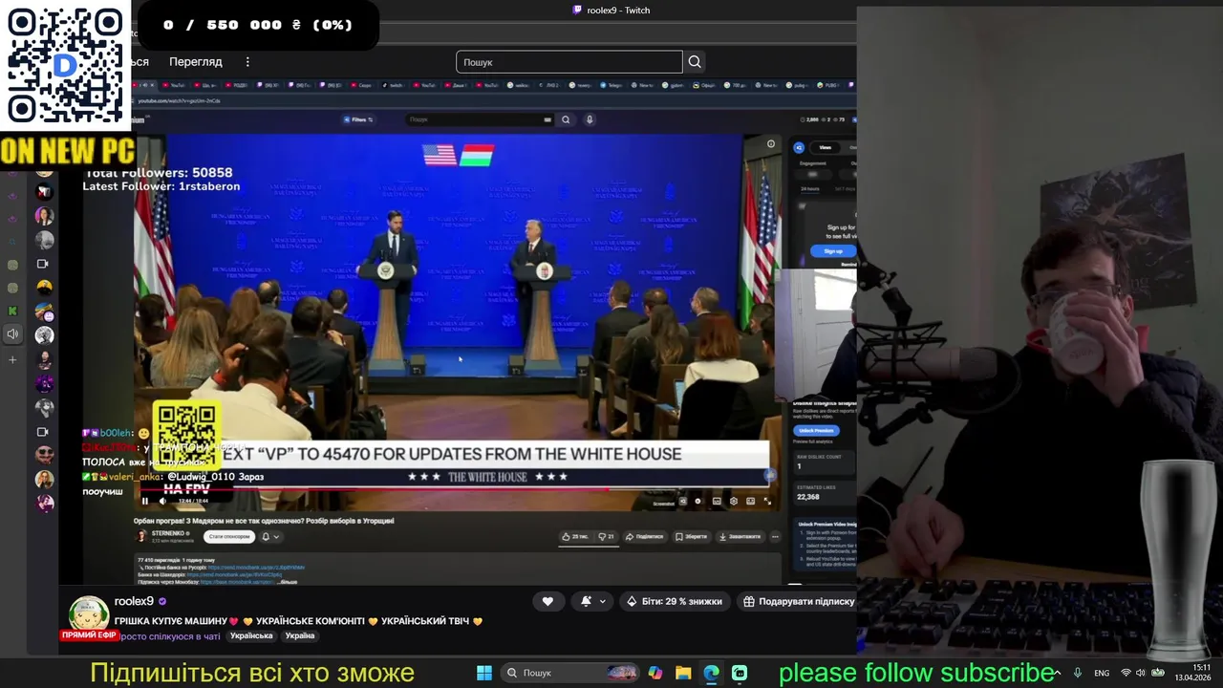Click the taskbar clock showing 15:11
The image size is (1223, 688).
click(x=1194, y=673)
